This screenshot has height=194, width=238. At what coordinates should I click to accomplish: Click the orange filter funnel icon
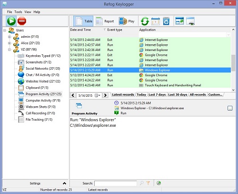coord(148,183)
